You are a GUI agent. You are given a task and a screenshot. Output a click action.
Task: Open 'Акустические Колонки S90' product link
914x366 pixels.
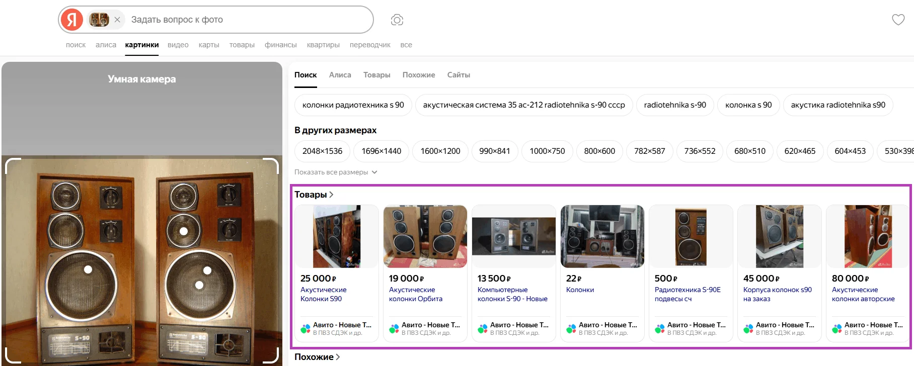click(323, 294)
